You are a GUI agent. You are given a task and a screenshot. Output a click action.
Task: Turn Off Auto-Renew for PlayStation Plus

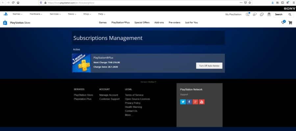click(209, 66)
